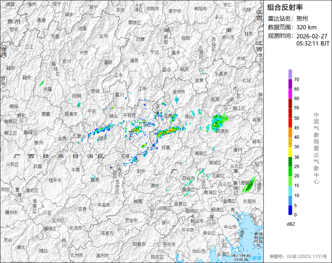Click the legend value label 55
This screenshot has width=332, height=263.
tap(296, 108)
